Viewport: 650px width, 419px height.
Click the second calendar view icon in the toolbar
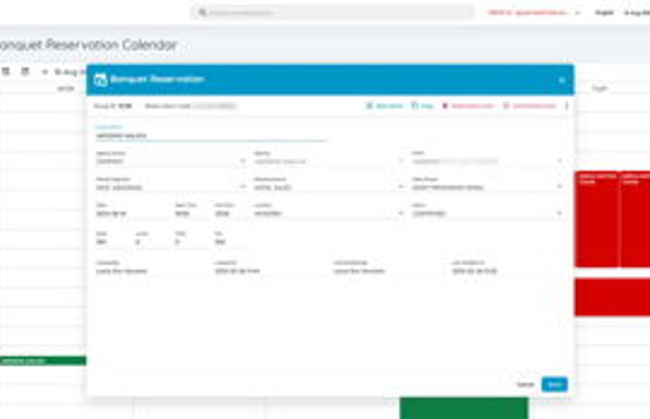(x=25, y=71)
